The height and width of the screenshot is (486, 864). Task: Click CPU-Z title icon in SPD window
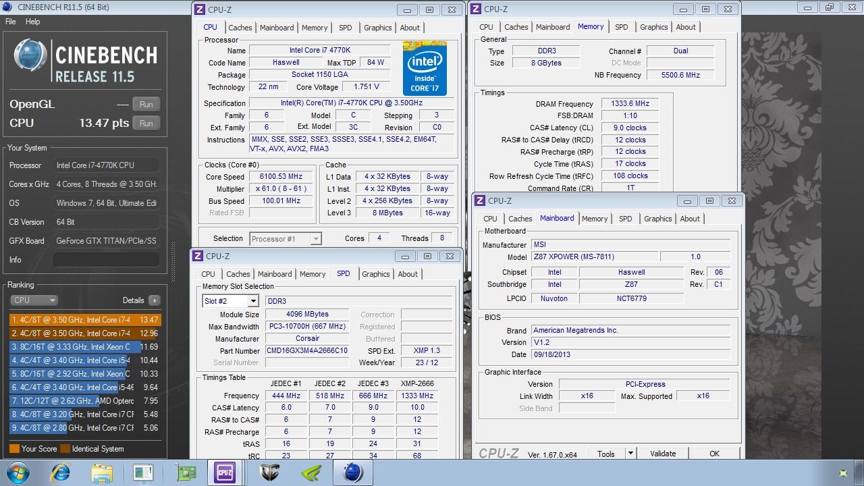[x=198, y=256]
